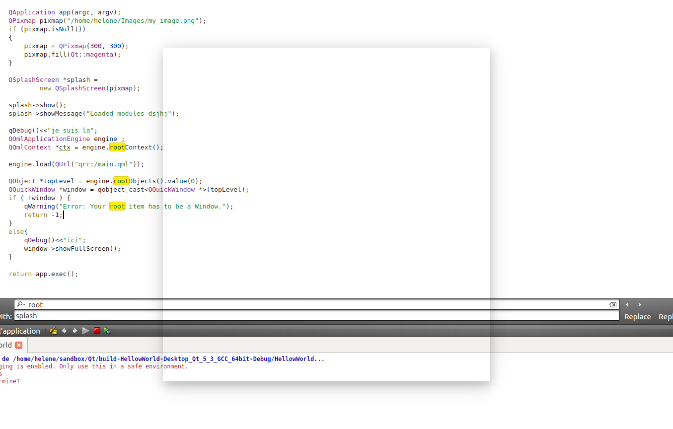Click 'QQmlApplicationEngine engine ;' line
Viewport: 673px width, 429px height.
click(x=67, y=139)
